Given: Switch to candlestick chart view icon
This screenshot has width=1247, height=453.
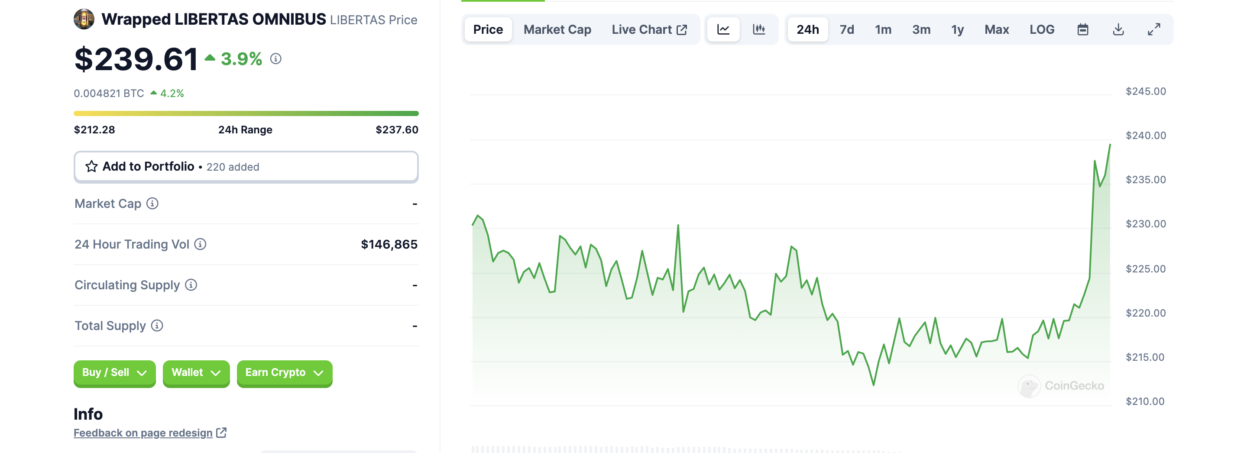Looking at the screenshot, I should click(758, 29).
